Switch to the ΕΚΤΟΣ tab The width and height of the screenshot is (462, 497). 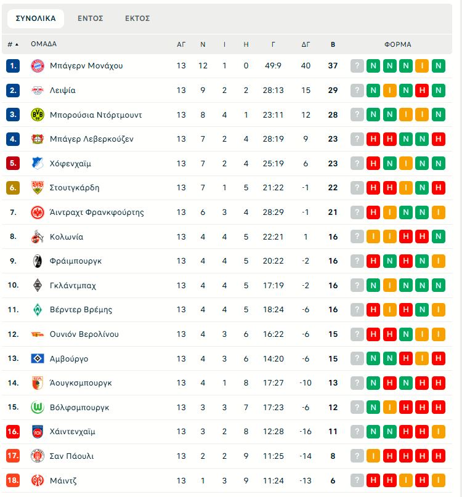[x=137, y=18]
